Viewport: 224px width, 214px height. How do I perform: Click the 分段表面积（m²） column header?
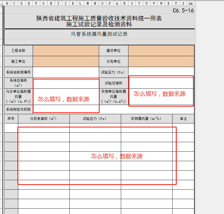pos(44,119)
